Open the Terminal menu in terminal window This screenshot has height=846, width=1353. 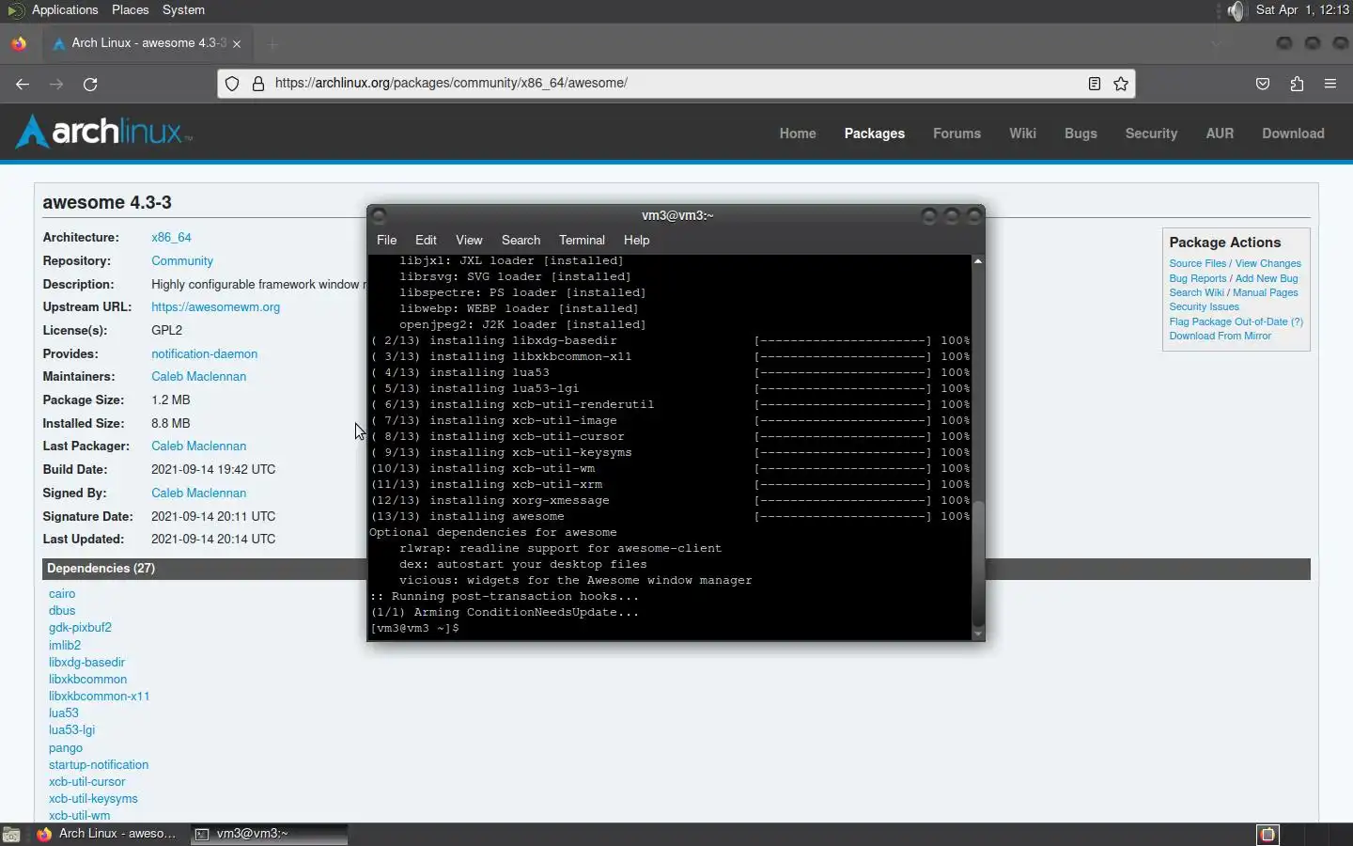[582, 240]
